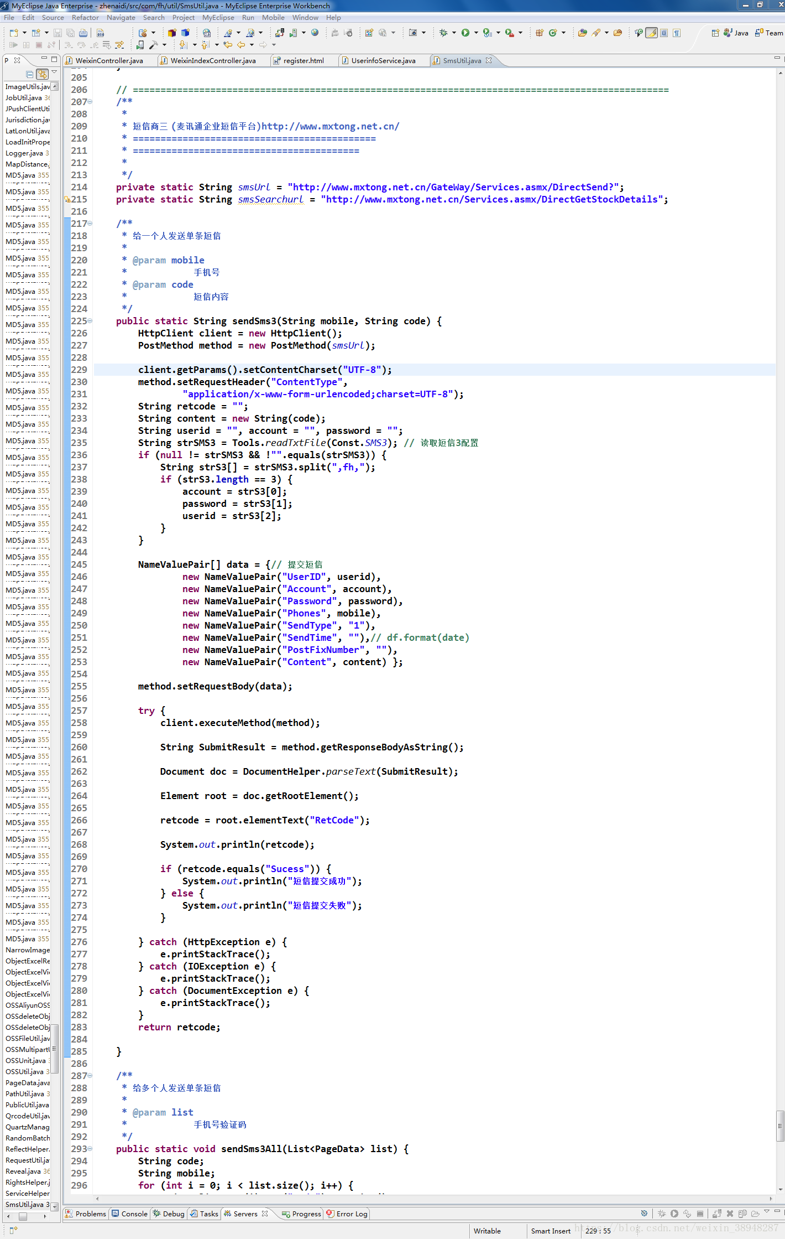Image resolution: width=785 pixels, height=1239 pixels.
Task: Open the Problems view tab
Action: [x=86, y=1214]
